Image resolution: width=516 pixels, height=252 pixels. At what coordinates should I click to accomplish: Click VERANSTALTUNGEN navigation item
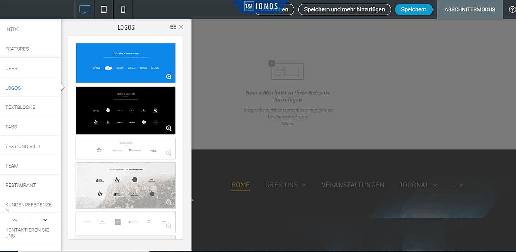pos(353,185)
